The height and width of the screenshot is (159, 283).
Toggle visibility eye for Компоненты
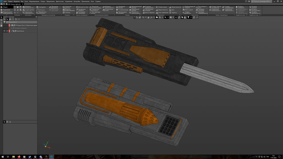[4, 31]
